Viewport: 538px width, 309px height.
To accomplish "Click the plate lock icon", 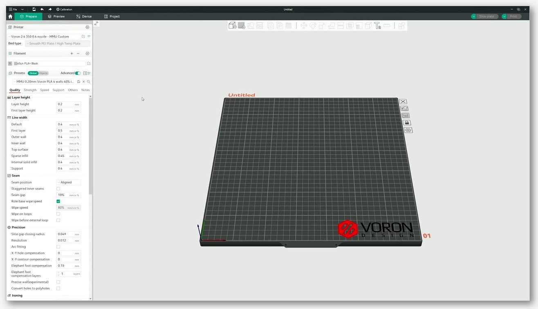I will (407, 123).
